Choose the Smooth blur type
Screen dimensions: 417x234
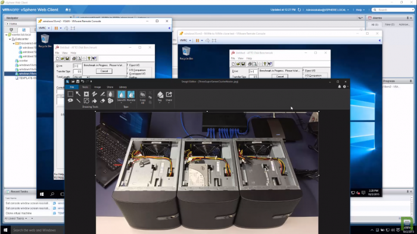tap(122, 96)
